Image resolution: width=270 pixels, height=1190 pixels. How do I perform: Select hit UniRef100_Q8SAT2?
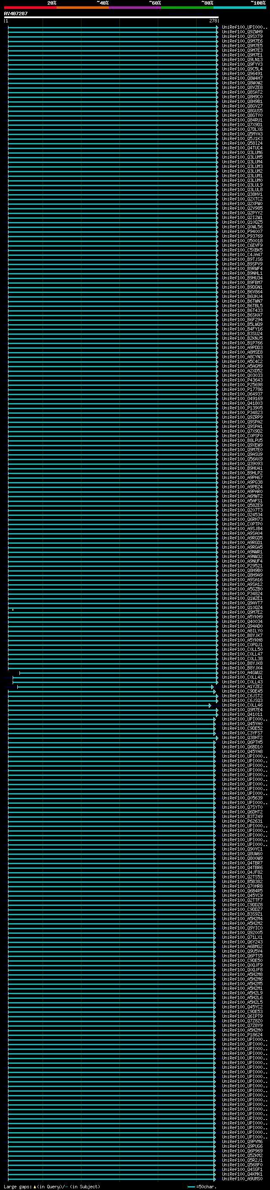point(242,92)
